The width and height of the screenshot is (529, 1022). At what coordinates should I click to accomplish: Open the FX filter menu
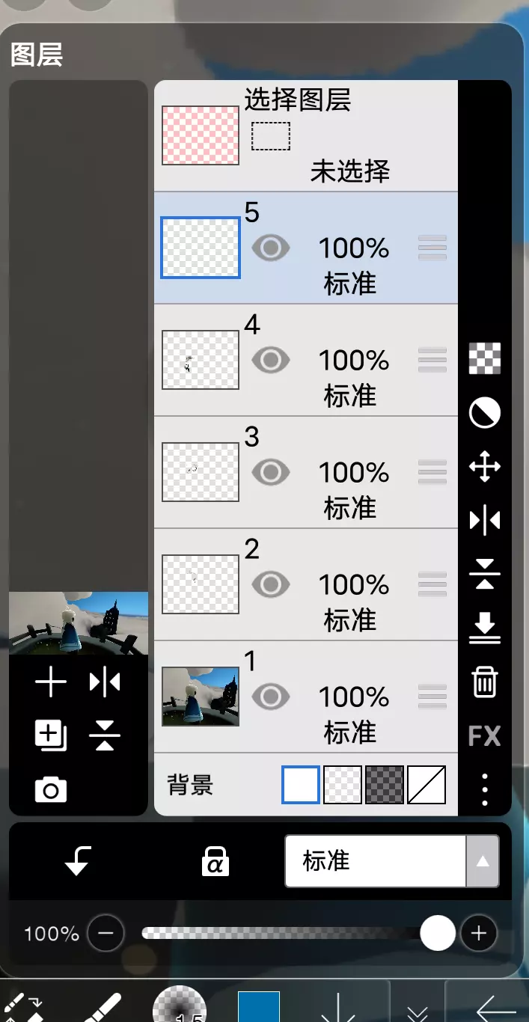pyautogui.click(x=484, y=736)
